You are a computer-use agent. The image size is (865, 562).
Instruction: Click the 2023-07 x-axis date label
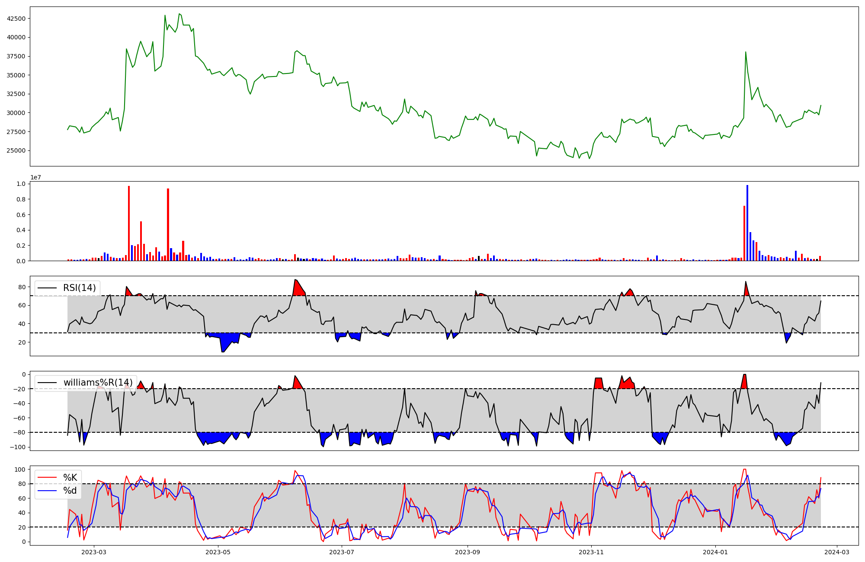[x=342, y=552]
